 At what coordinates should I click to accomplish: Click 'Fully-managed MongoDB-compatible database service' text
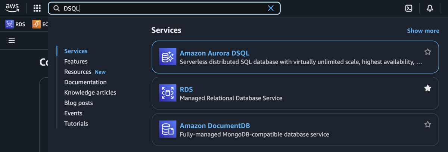tap(255, 134)
